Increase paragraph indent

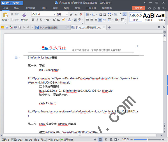pos(105,14)
